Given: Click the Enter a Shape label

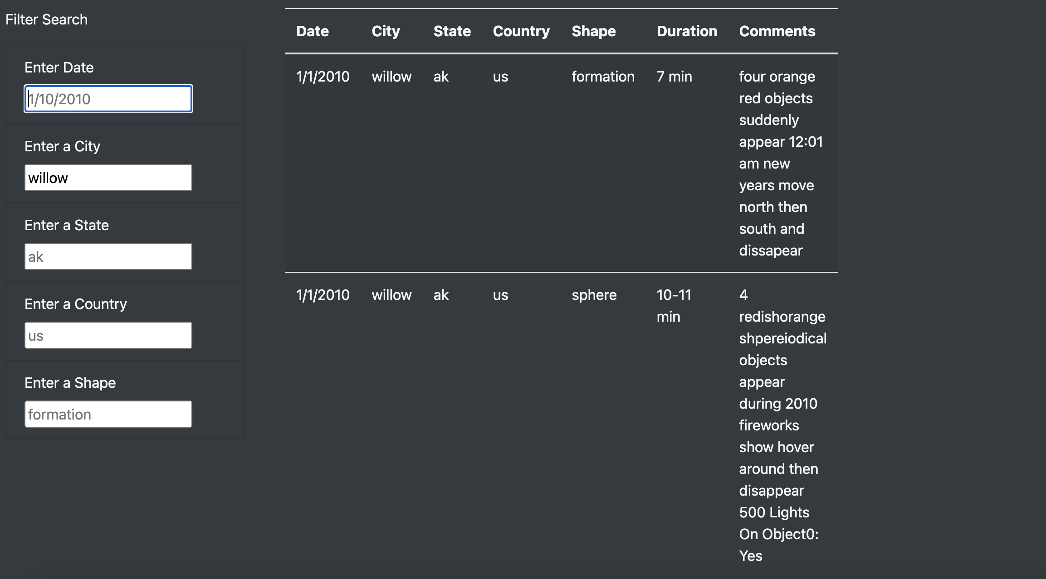Looking at the screenshot, I should pos(70,383).
